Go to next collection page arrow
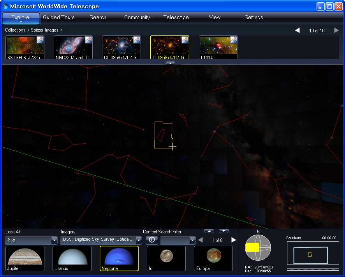The width and height of the screenshot is (345, 277). (x=336, y=30)
